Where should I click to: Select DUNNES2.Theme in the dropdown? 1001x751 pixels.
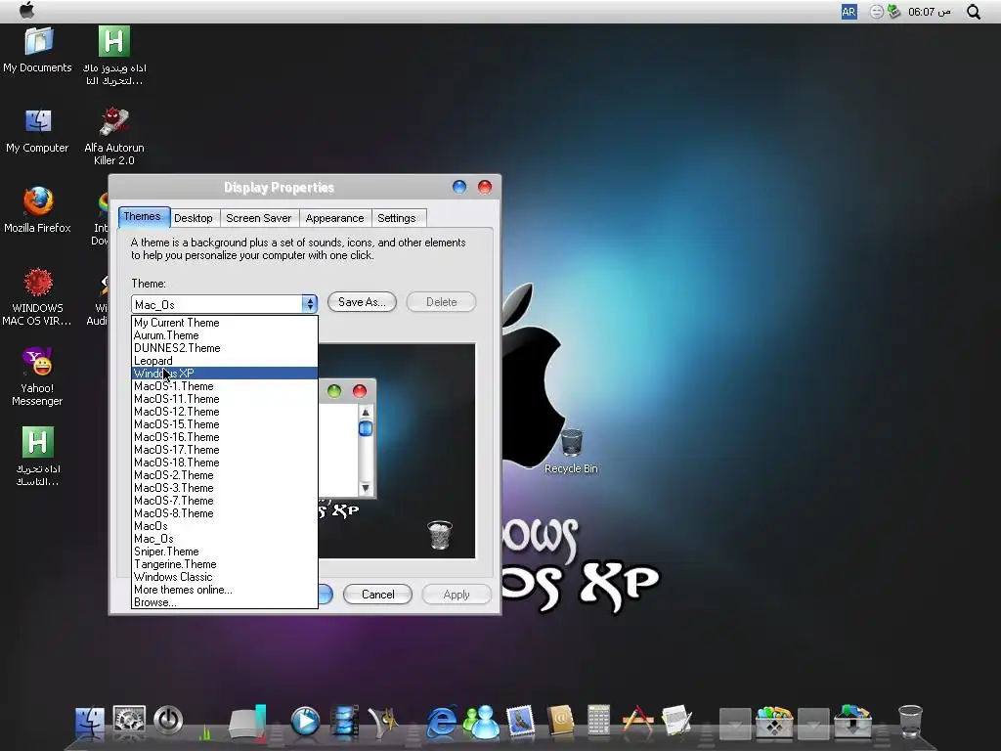click(x=225, y=348)
